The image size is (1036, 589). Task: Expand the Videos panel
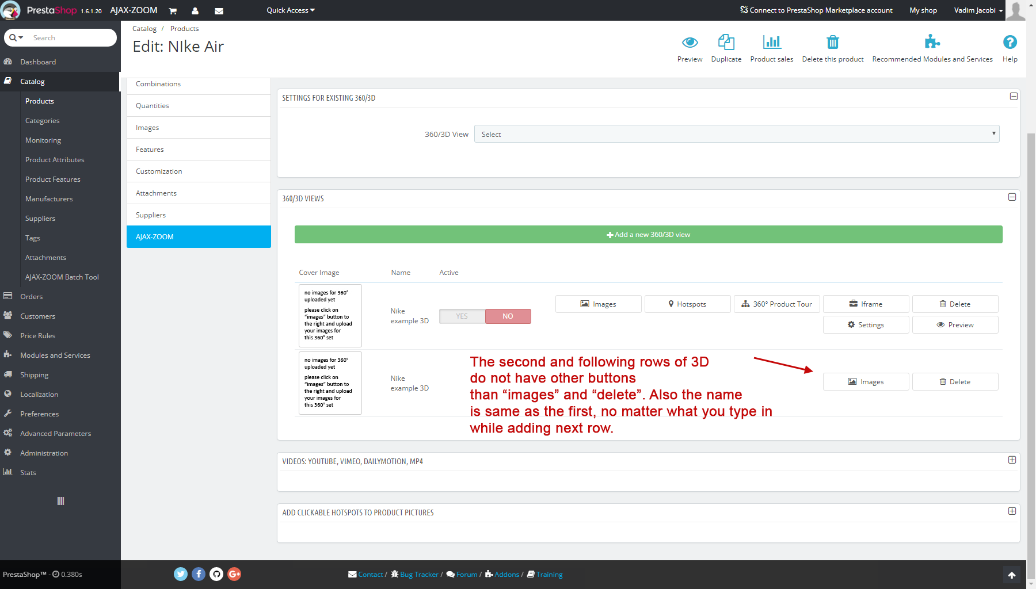pyautogui.click(x=1012, y=460)
